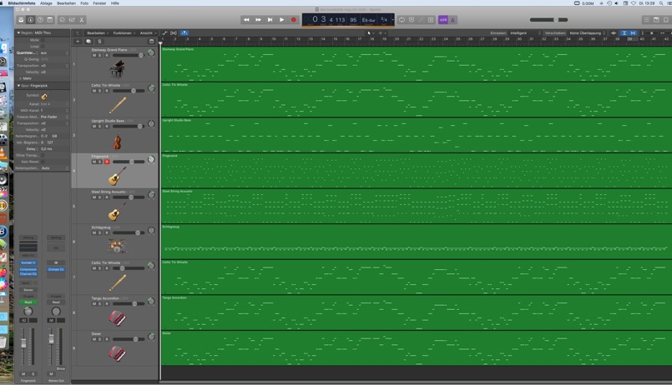Open the List Editors button

[x=646, y=20]
